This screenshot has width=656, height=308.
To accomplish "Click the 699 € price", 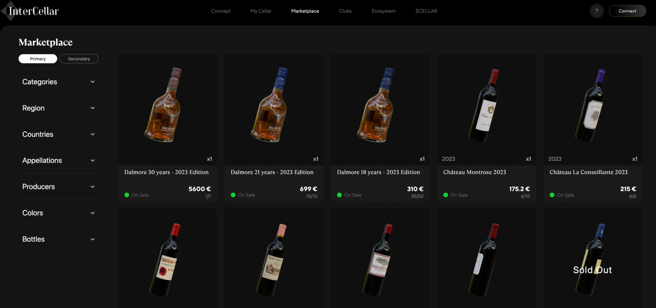I will tap(308, 189).
